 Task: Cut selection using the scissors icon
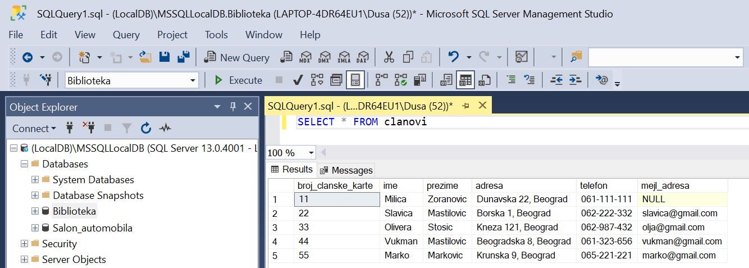(389, 57)
